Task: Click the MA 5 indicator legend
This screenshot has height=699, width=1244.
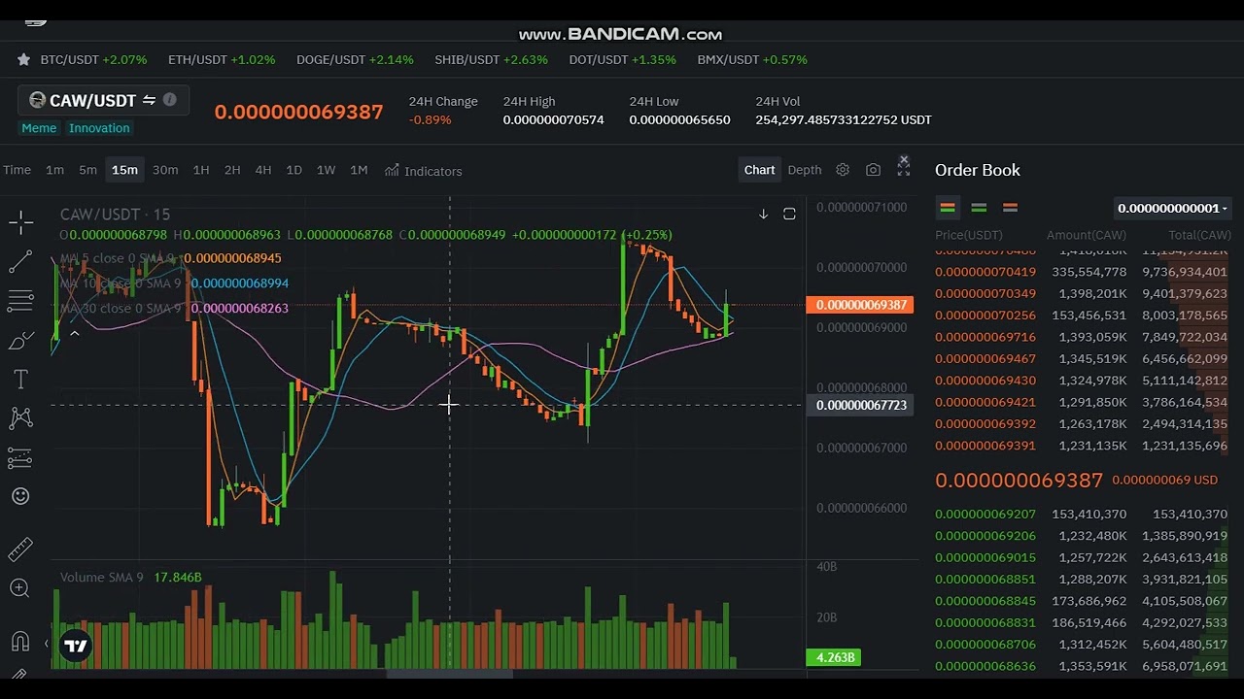Action: click(x=170, y=258)
